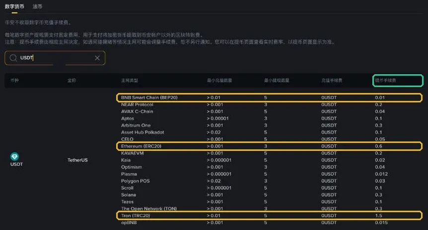This screenshot has width=428, height=230.
Task: Select the Optimism network name
Action: coord(131,167)
